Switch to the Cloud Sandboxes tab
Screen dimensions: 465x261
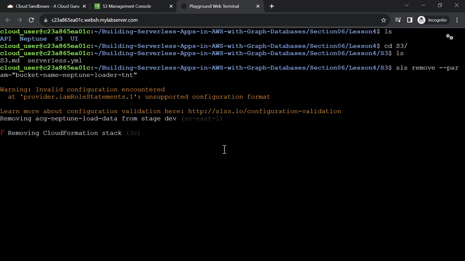click(47, 6)
